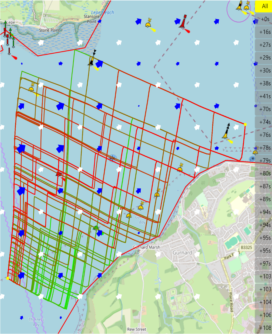Click the B3325 road label

point(246,247)
